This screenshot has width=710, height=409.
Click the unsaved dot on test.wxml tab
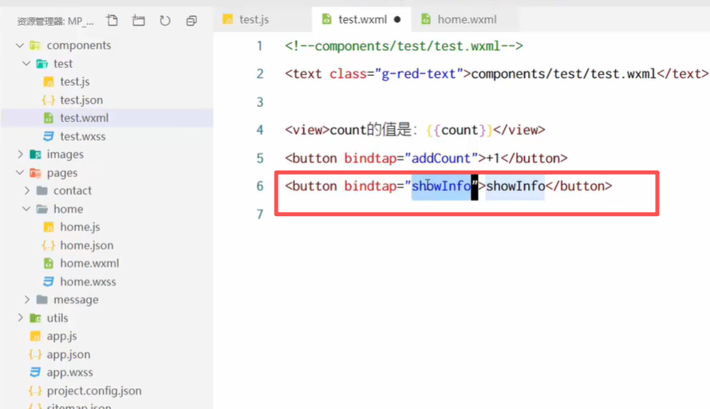coord(397,19)
